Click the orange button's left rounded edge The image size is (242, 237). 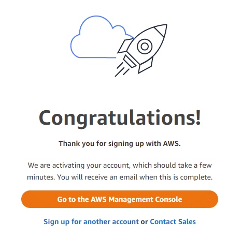pos(26,199)
